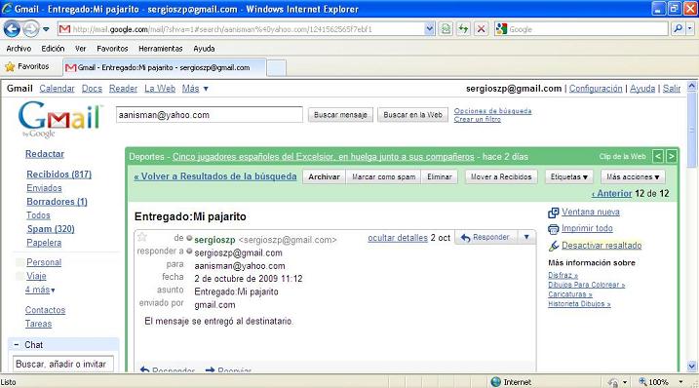Expand the Más acciones dropdown
Image resolution: width=699 pixels, height=388 pixels.
pyautogui.click(x=633, y=177)
